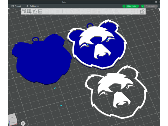Open the Assembly view icon in the toolbar
The width and height of the screenshot is (168, 126).
pyautogui.click(x=142, y=12)
